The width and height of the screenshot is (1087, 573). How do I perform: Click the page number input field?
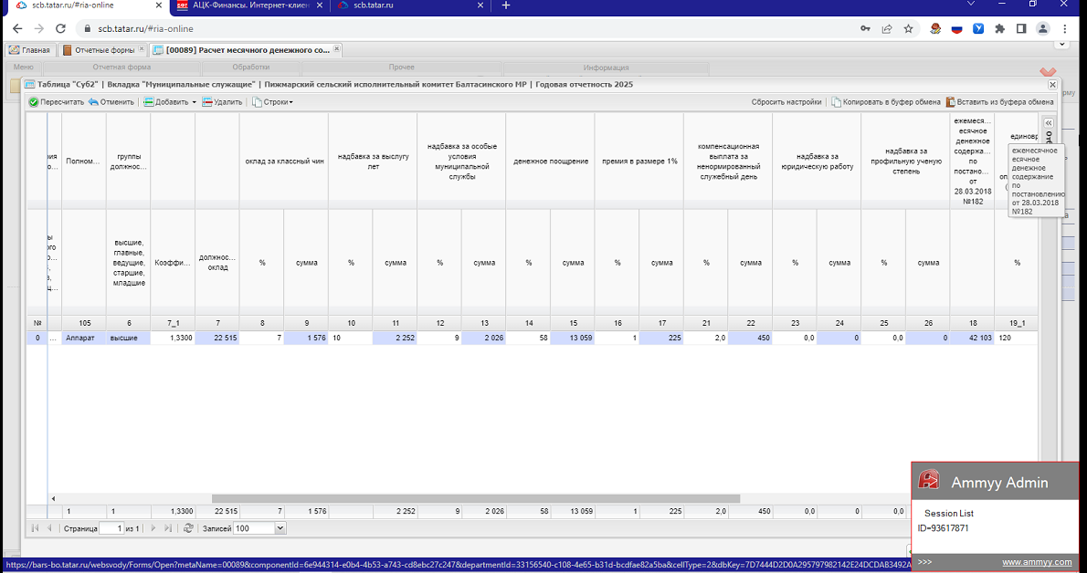(111, 528)
